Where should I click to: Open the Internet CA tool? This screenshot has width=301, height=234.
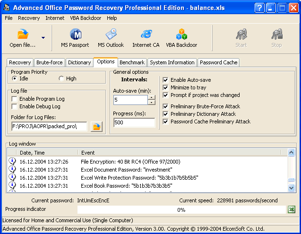point(146,38)
